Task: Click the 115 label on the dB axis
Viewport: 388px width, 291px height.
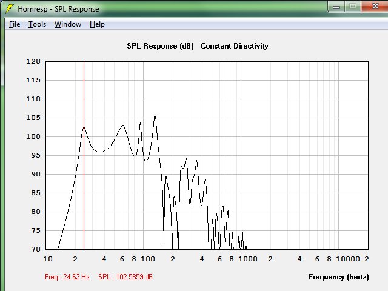Action: pos(33,80)
